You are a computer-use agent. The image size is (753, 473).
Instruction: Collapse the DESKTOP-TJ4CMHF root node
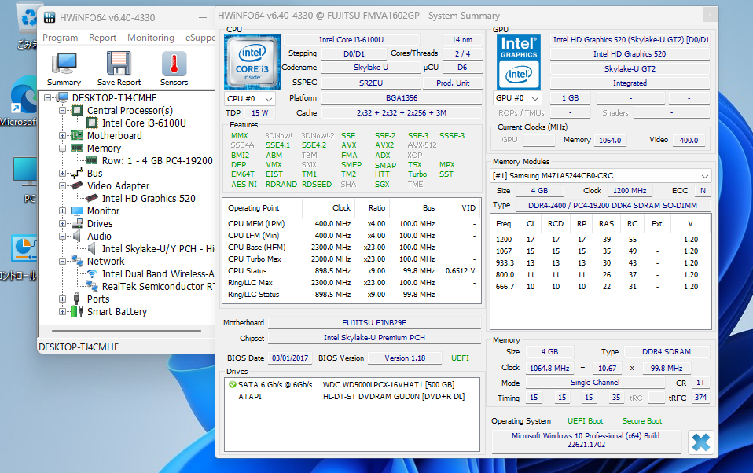pyautogui.click(x=47, y=97)
